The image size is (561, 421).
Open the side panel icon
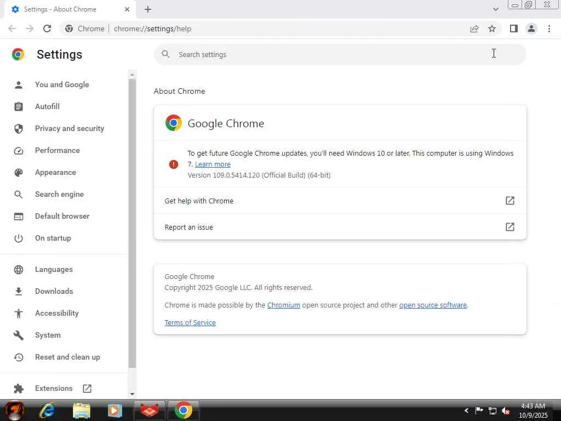pyautogui.click(x=514, y=29)
